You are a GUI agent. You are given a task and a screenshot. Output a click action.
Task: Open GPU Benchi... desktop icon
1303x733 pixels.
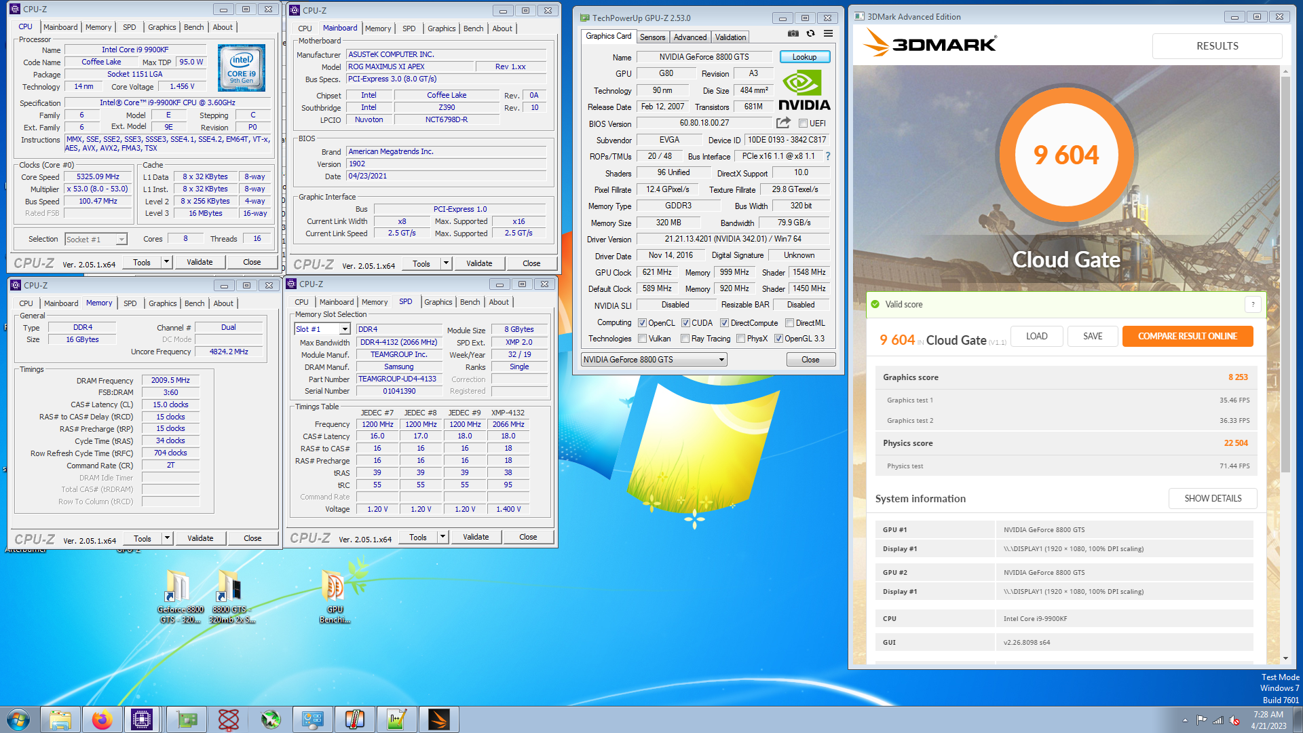click(335, 597)
